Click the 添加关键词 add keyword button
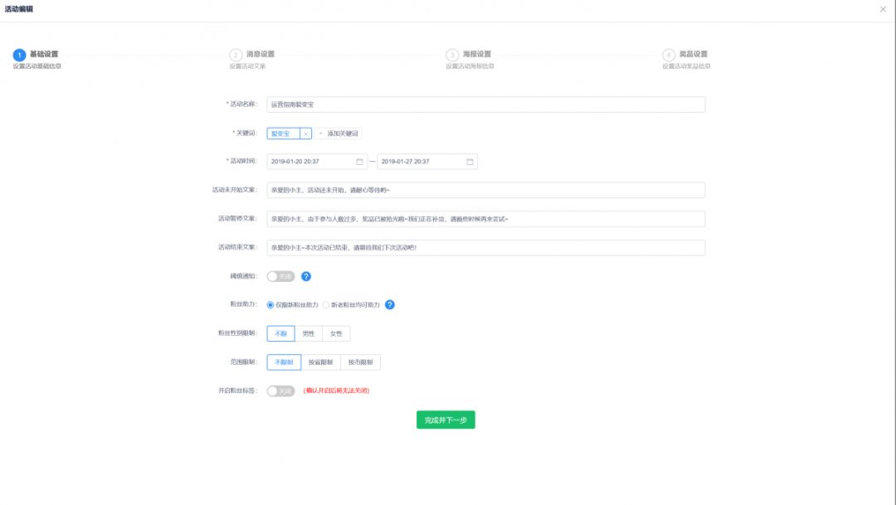The width and height of the screenshot is (896, 505). [x=339, y=134]
